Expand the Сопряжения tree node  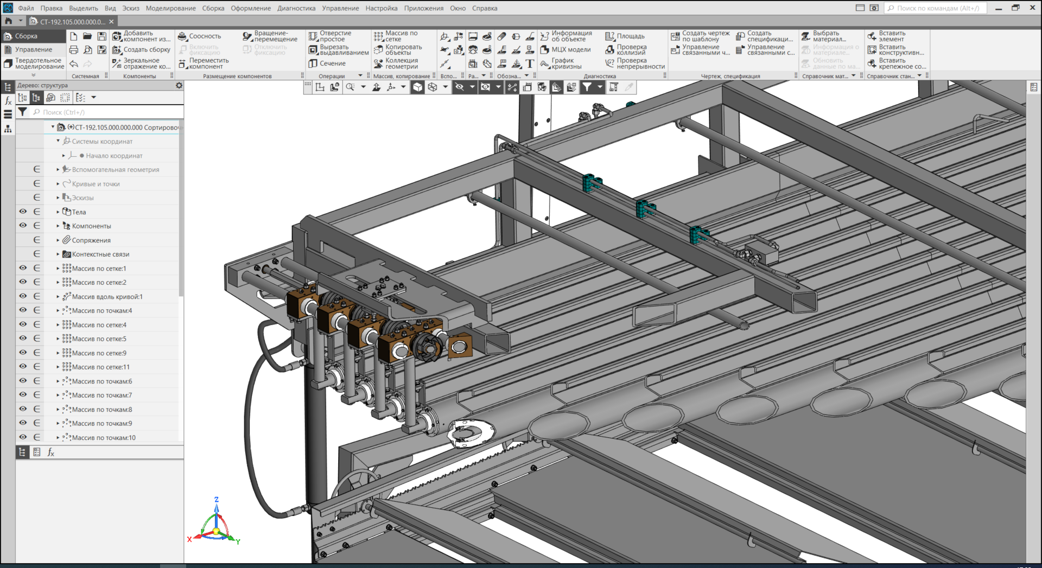(x=58, y=240)
